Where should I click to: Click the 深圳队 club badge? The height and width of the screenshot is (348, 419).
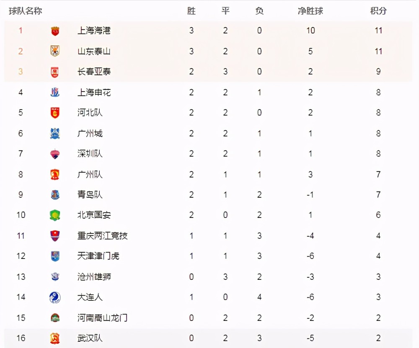[55, 154]
